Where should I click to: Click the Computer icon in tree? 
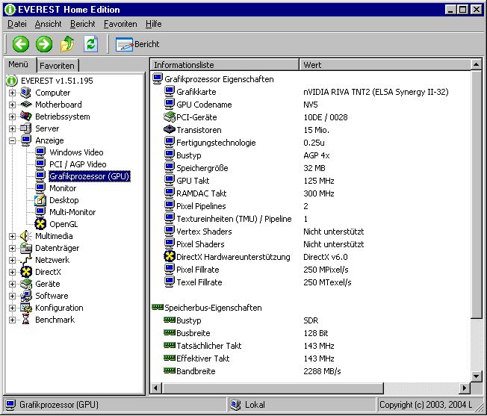pos(26,93)
